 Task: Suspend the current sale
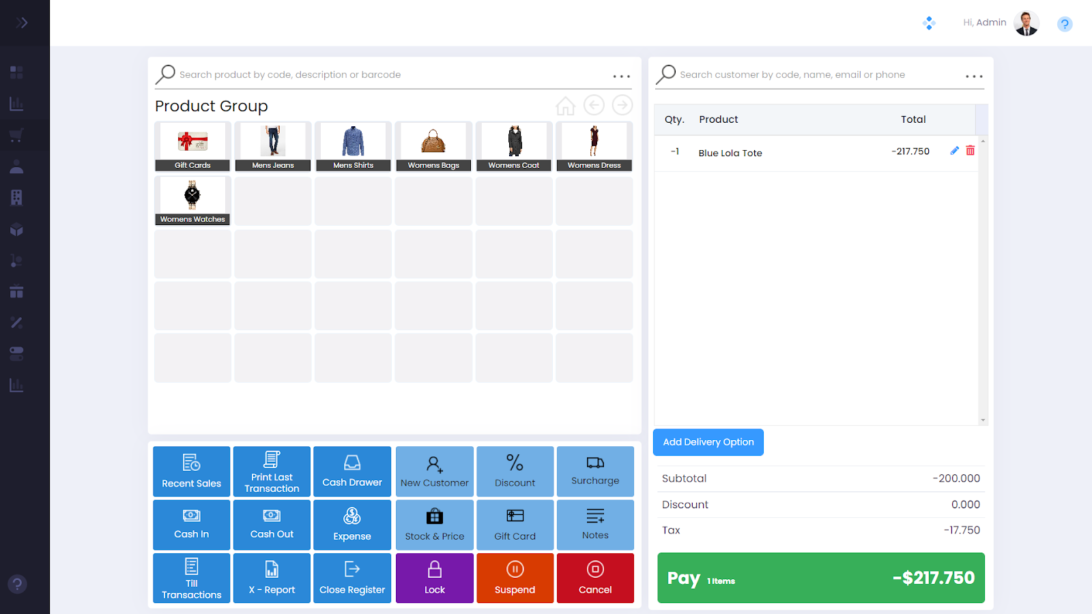point(515,578)
